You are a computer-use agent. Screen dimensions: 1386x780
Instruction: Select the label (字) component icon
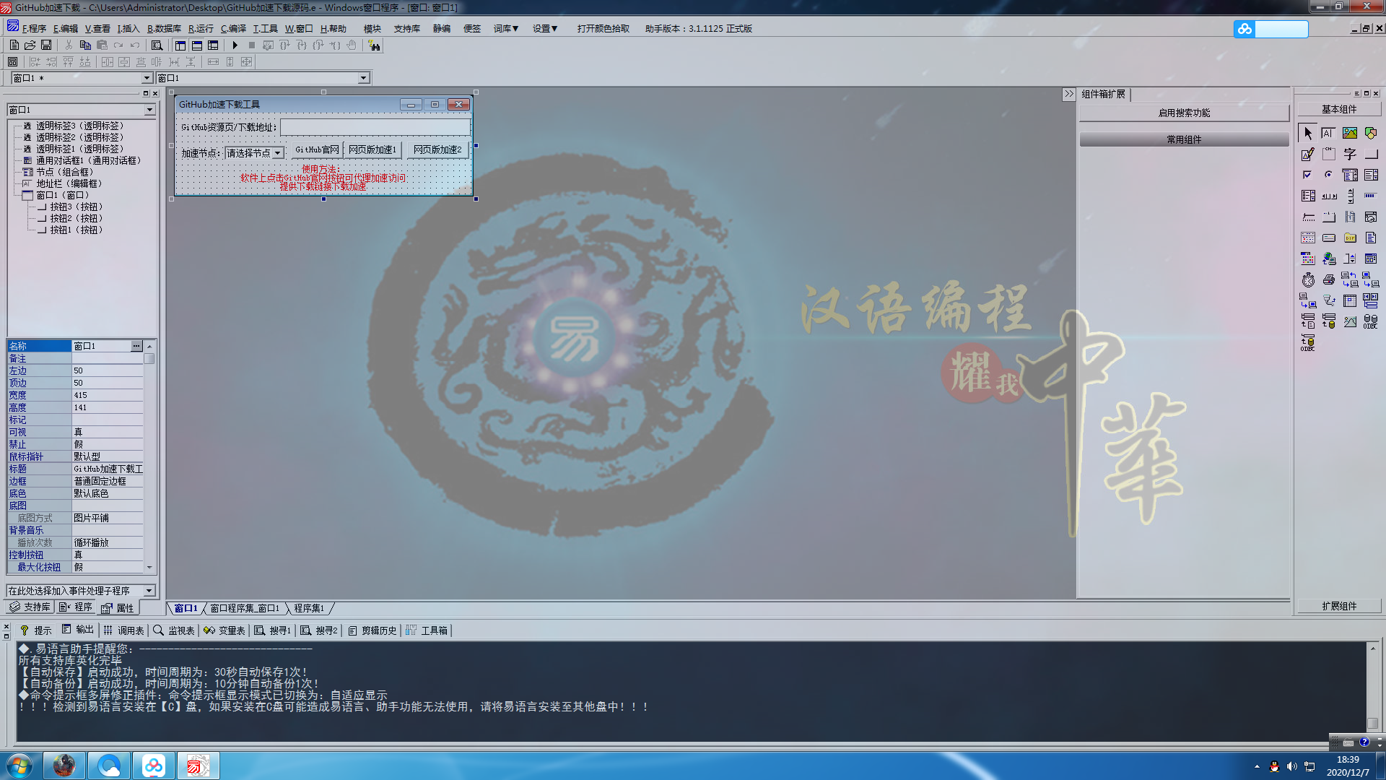tap(1349, 154)
